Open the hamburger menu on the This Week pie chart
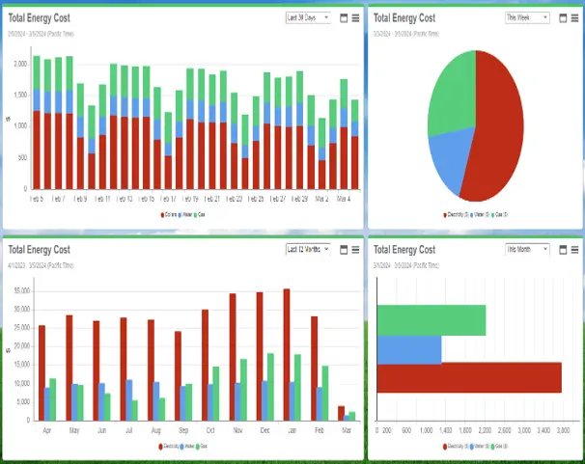The width and height of the screenshot is (585, 464). point(573,17)
